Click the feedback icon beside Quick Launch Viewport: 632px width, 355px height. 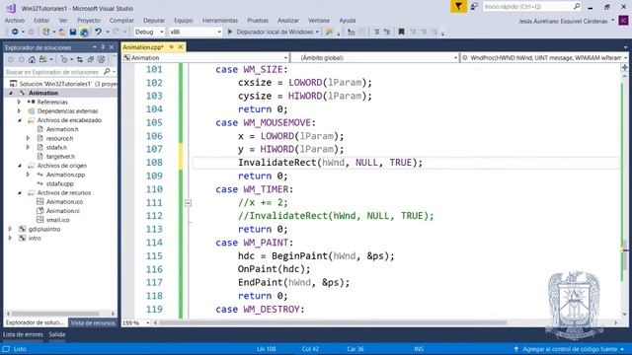click(474, 7)
